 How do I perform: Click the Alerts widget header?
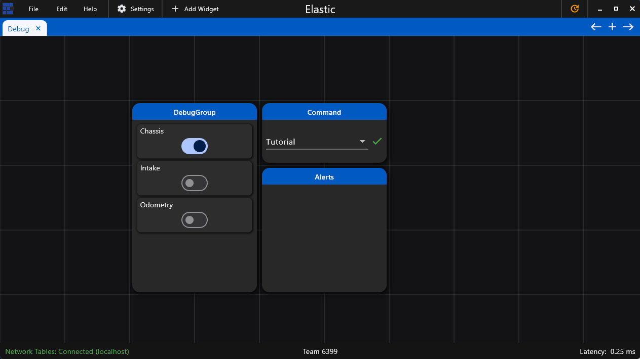(x=324, y=177)
